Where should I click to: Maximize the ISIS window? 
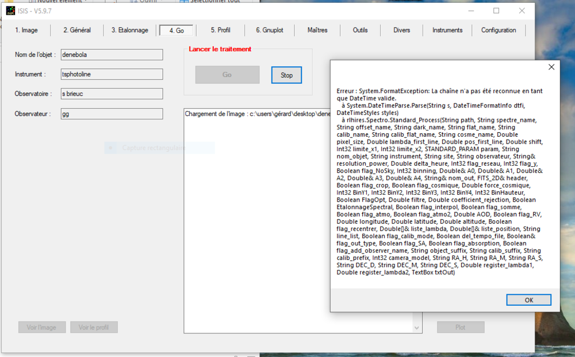496,11
